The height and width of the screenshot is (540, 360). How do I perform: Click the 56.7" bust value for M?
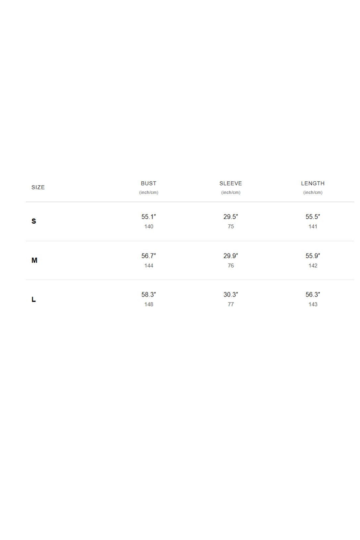(149, 256)
